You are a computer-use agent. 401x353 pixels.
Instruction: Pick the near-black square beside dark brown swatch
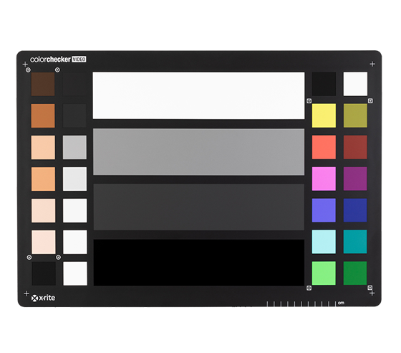tap(74, 84)
